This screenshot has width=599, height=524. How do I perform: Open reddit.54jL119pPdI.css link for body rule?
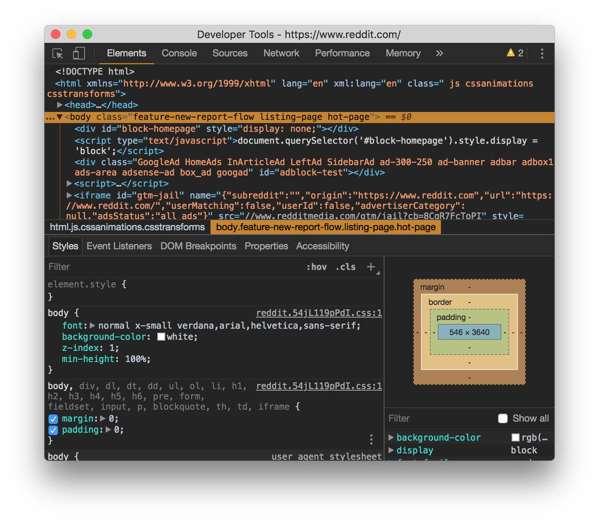319,313
